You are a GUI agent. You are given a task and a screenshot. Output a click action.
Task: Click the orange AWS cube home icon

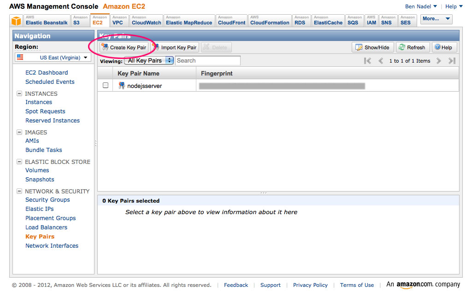coord(16,21)
